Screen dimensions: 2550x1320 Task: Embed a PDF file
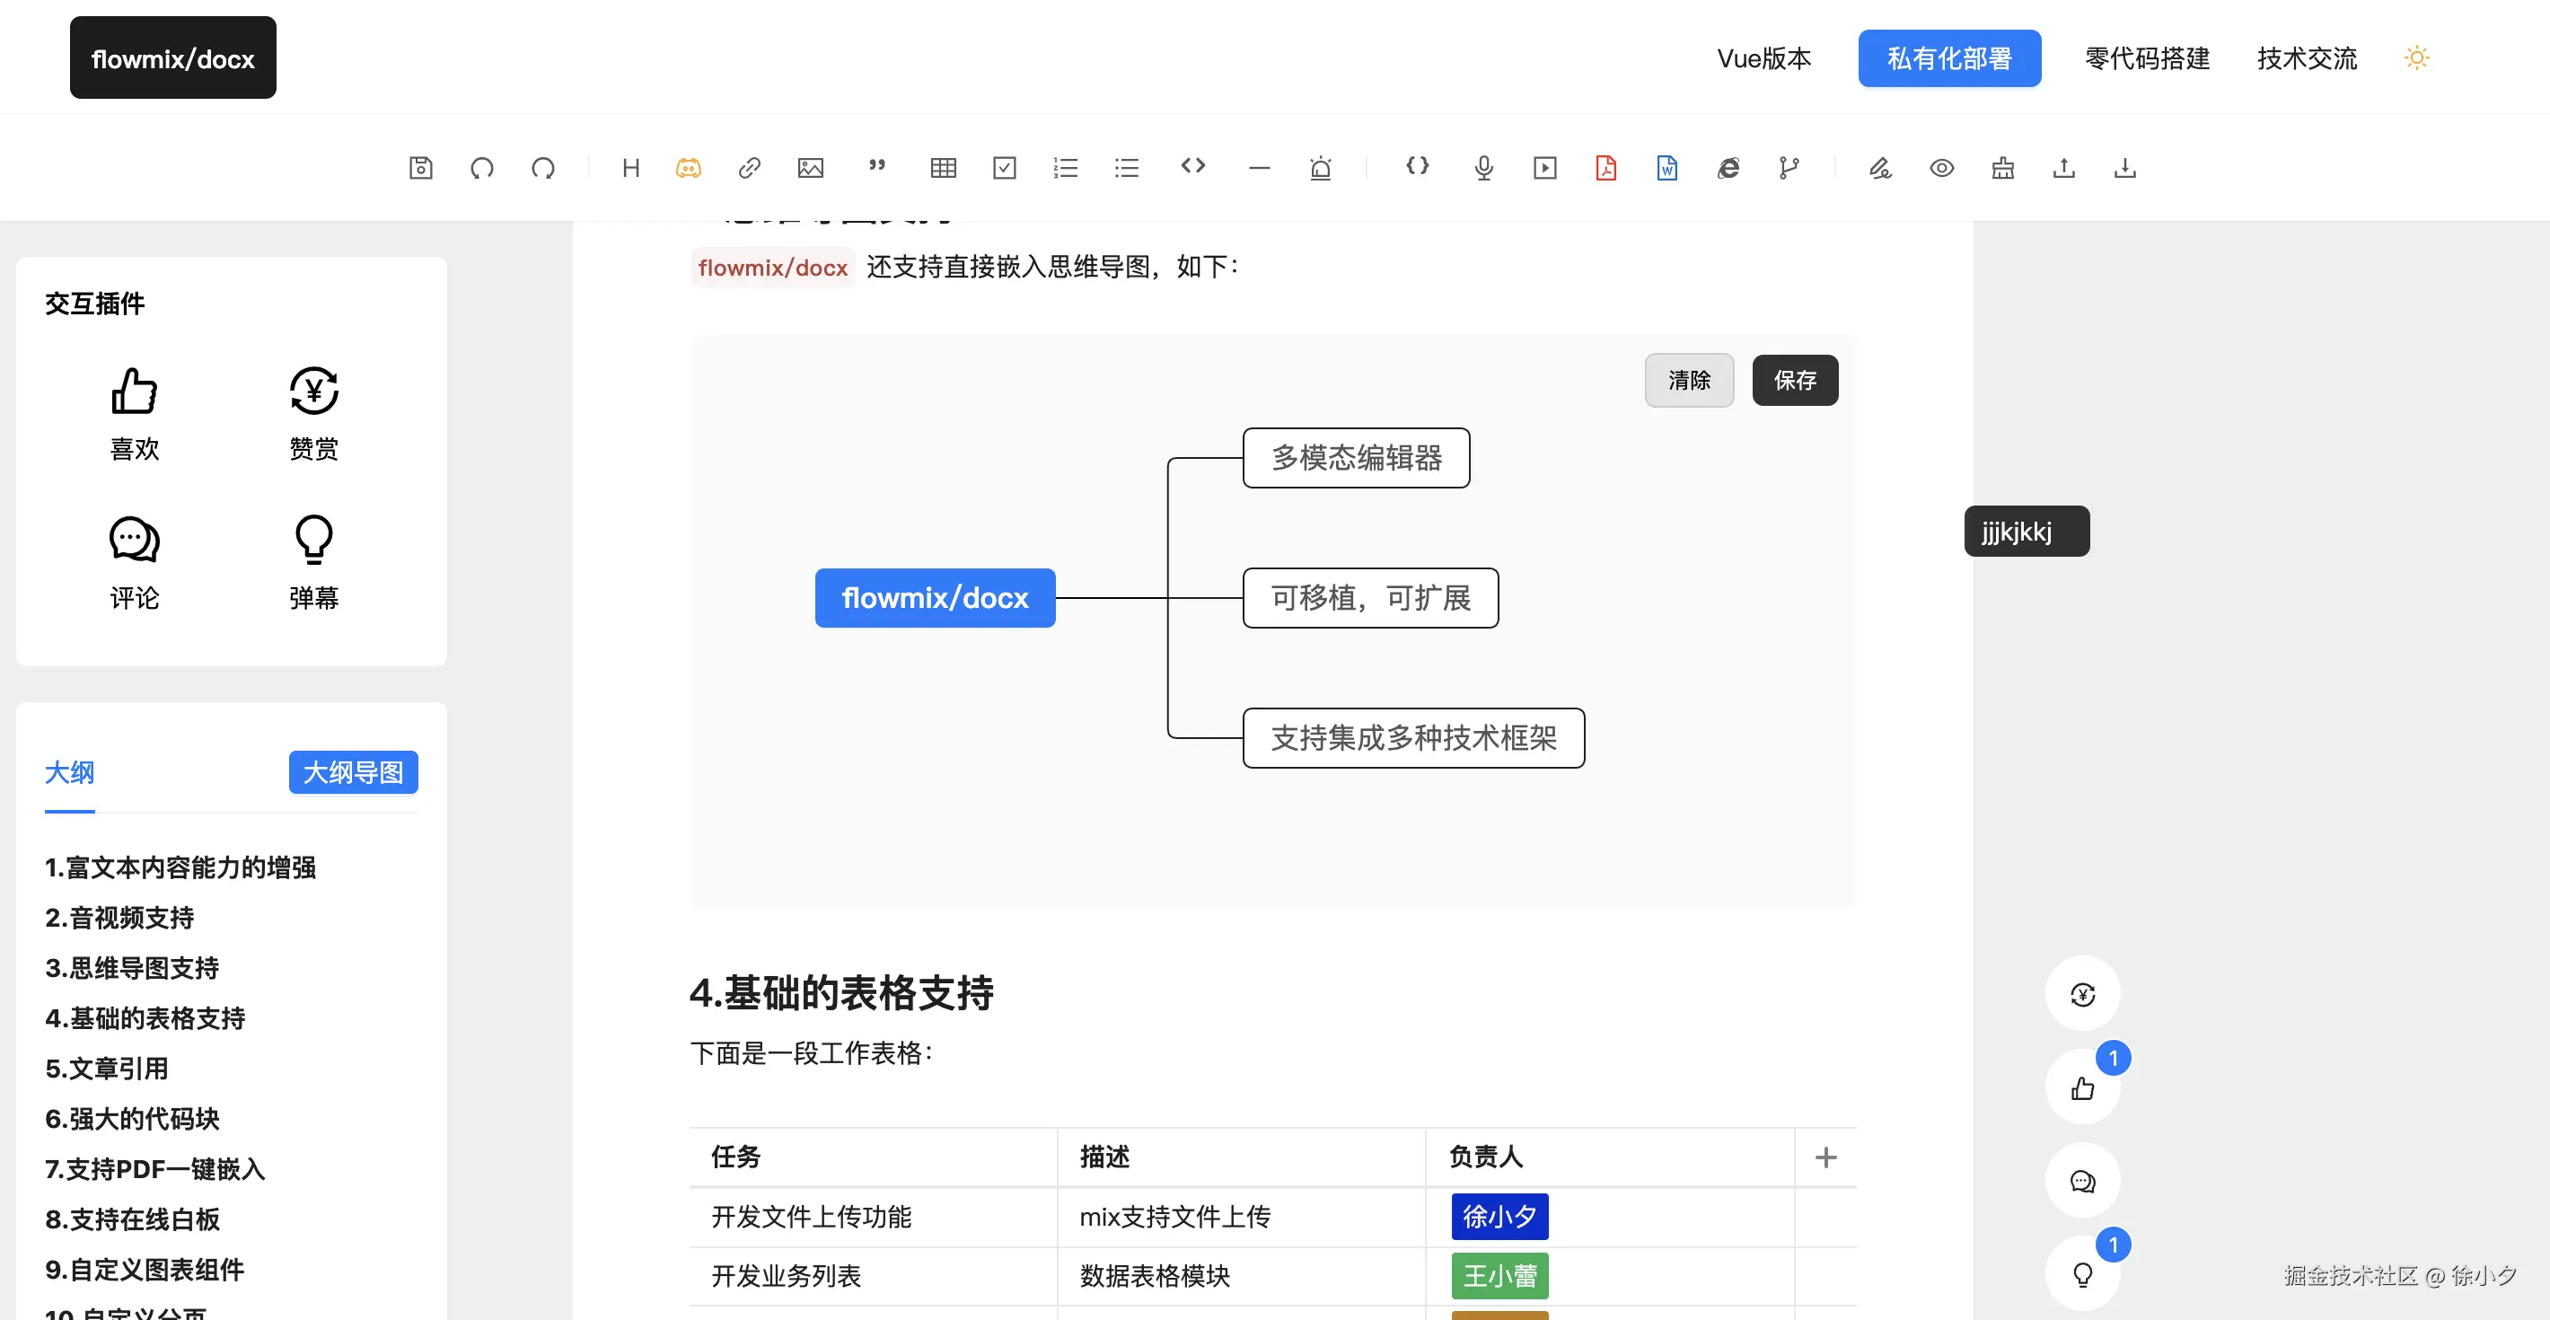point(1605,167)
